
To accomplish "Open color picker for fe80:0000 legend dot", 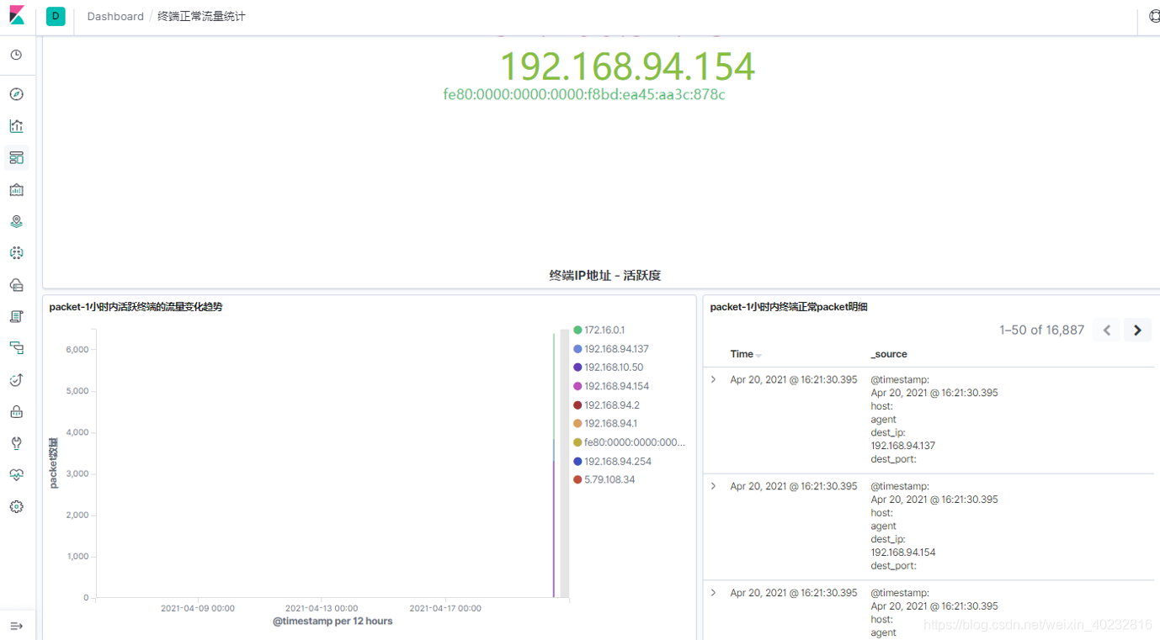I will (x=577, y=442).
